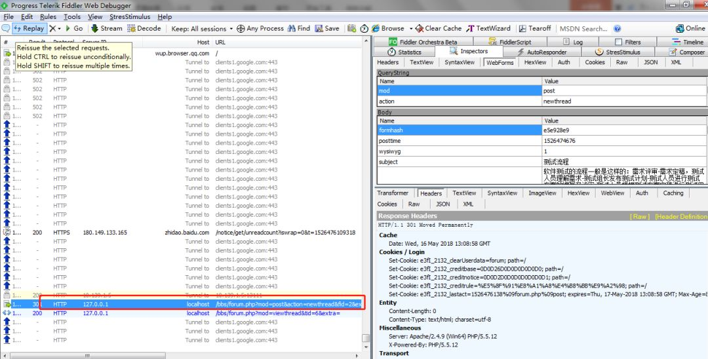Click the camera screenshot icon
Viewport: 708px width, 359px height.
pos(352,28)
